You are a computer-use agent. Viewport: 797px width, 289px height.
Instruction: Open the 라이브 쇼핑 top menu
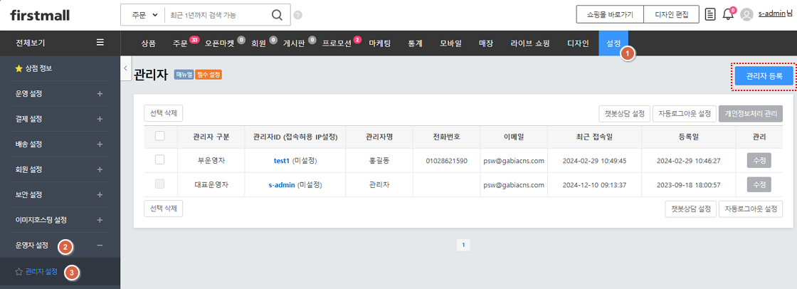pos(530,43)
